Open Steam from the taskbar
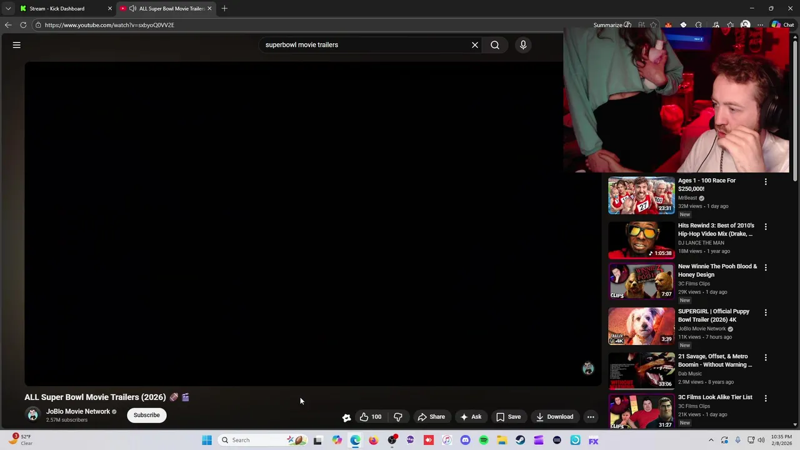This screenshot has height=450, width=800. 520,440
